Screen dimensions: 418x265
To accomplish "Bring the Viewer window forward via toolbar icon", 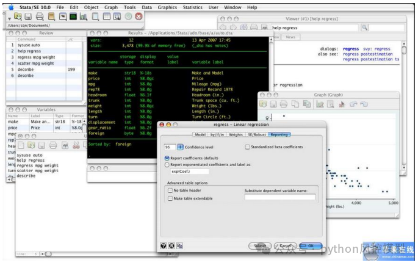I will coord(63,16).
